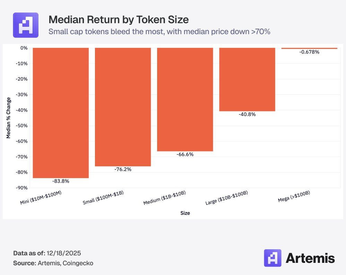
Task: Click the Mega (>$100B) axis label
Action: [x=294, y=197]
